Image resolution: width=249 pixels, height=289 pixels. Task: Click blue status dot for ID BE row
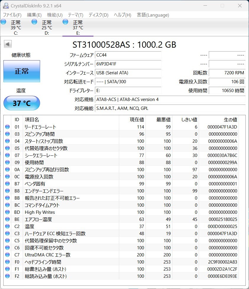click(7, 219)
